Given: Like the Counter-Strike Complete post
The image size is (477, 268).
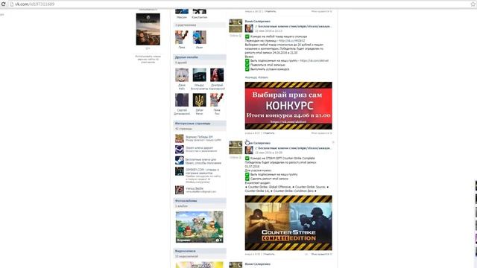Looking at the screenshot, I should (321, 254).
